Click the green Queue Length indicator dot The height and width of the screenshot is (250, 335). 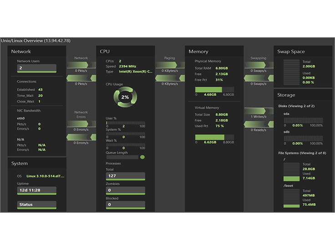(142, 157)
